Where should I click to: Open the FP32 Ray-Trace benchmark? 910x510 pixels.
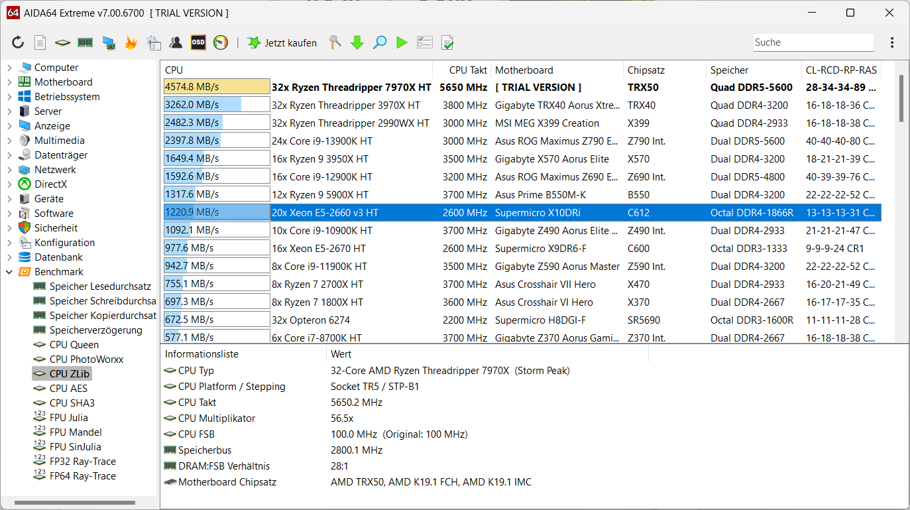82,462
